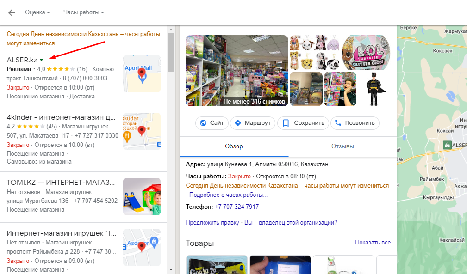Click the Сохранить save button
This screenshot has height=274, width=467.
click(x=303, y=123)
